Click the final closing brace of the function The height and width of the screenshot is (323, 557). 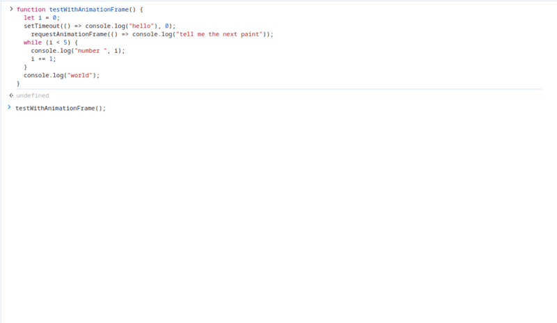point(18,84)
